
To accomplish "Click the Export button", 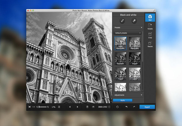I will (147, 107).
